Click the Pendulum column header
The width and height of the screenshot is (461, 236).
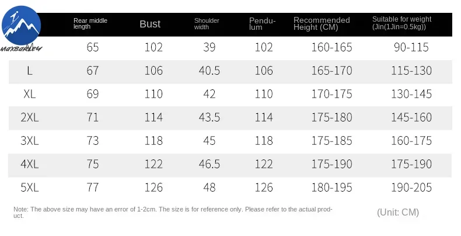coord(262,24)
